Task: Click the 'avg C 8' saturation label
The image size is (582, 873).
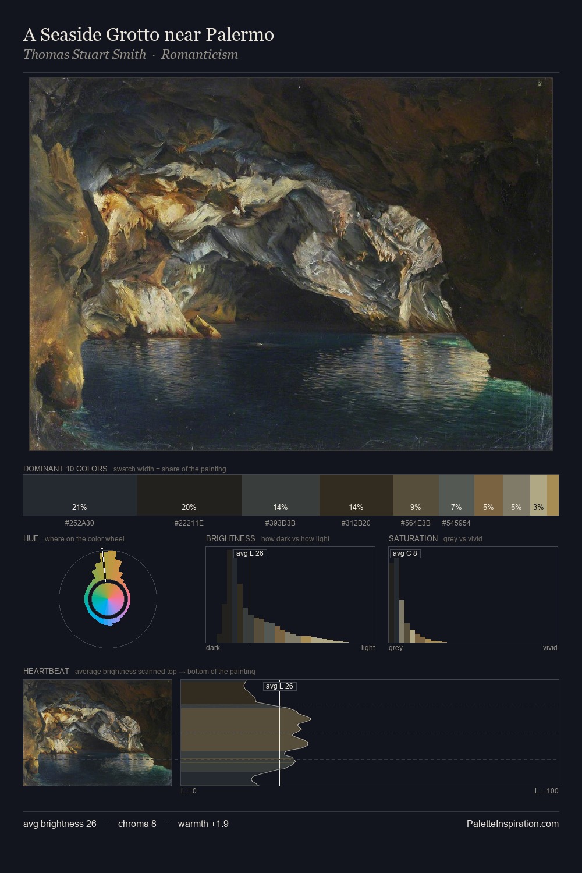Action: tap(405, 553)
